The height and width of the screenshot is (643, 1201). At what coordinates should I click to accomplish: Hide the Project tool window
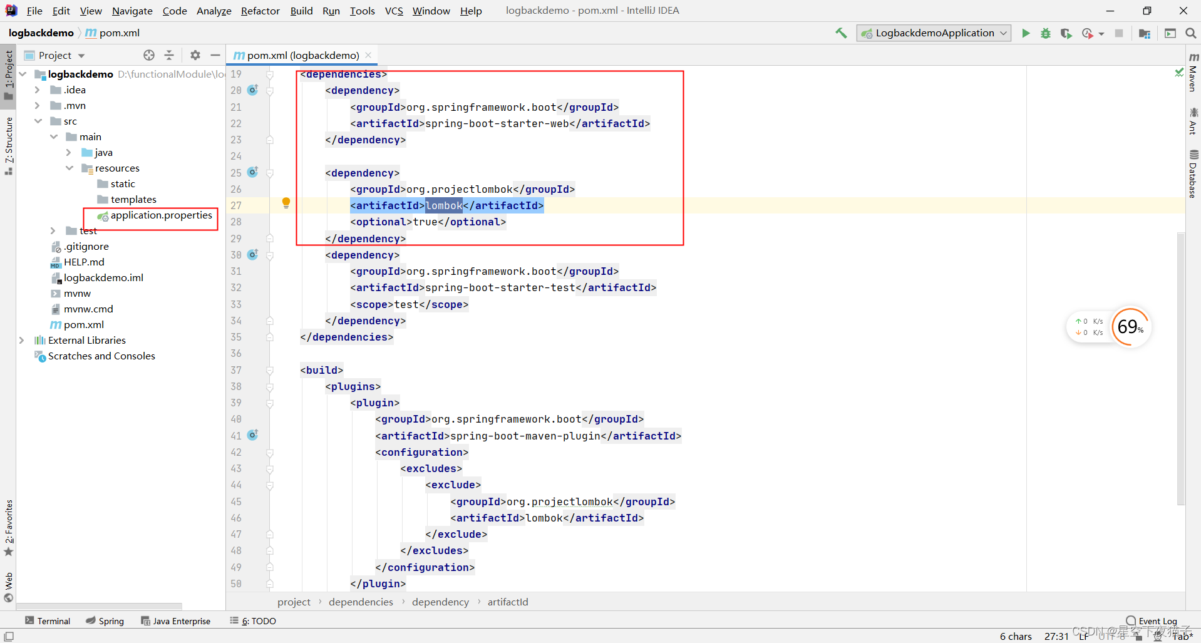click(215, 55)
